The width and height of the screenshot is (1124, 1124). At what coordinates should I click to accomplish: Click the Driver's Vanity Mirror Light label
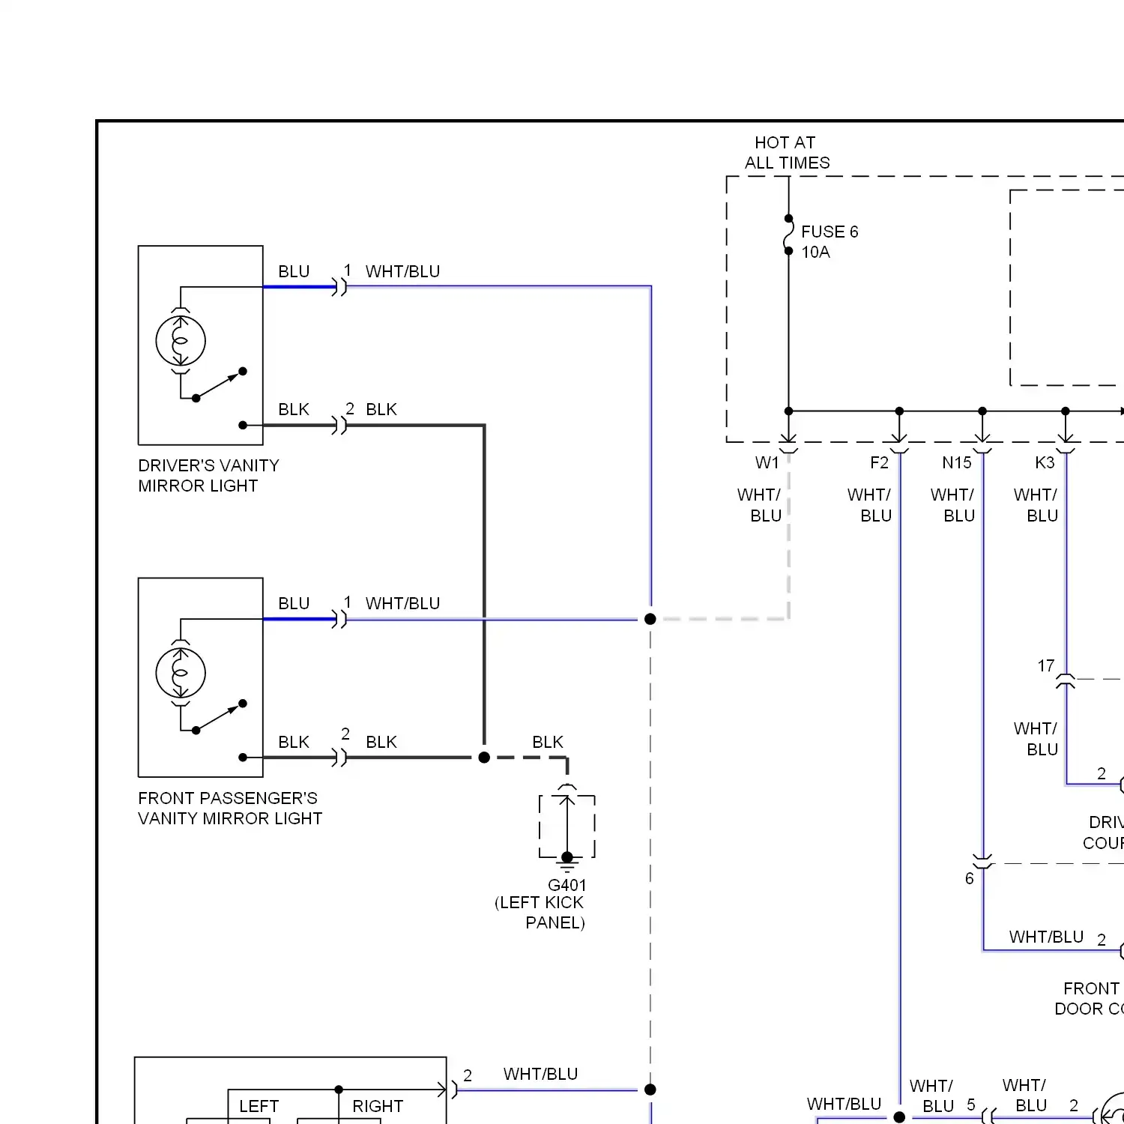(208, 476)
